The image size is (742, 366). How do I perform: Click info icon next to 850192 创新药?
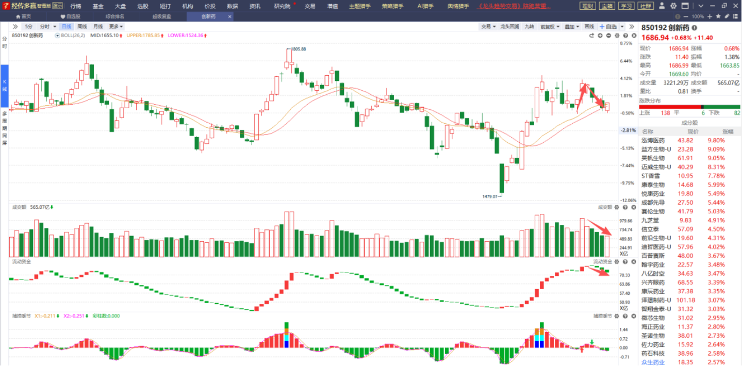(x=694, y=28)
